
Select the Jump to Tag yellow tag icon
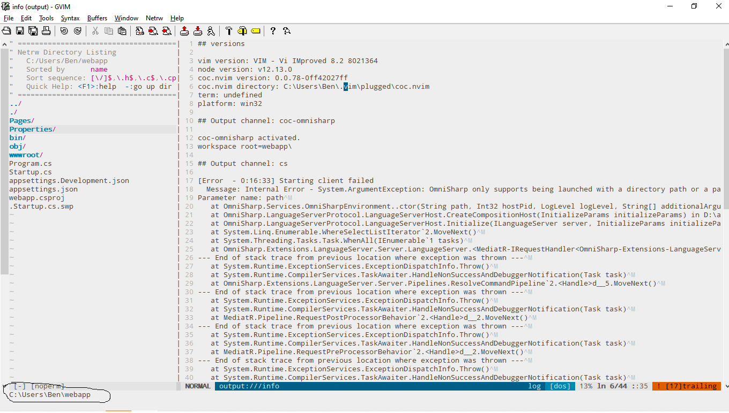pyautogui.click(x=256, y=30)
